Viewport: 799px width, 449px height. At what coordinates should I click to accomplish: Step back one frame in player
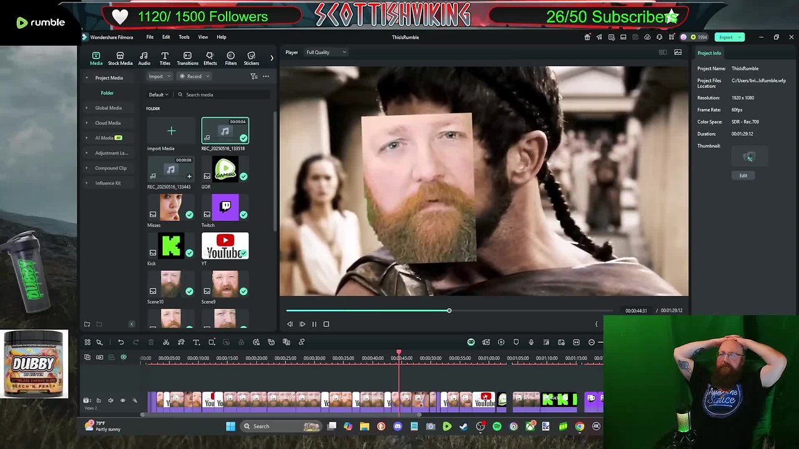click(x=290, y=324)
